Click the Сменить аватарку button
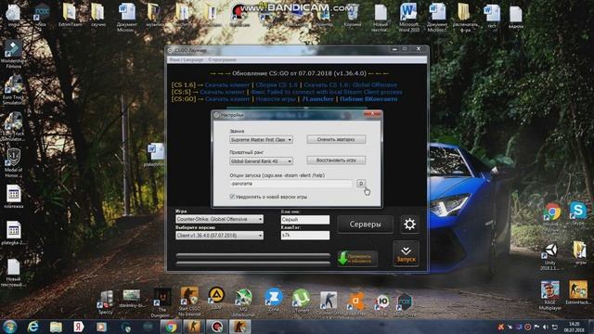 336,139
